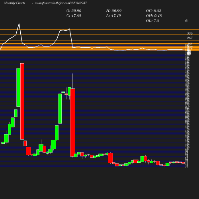Click the "OC: 6.82" reading
Viewport: 199px width, 199px height.
click(154, 11)
